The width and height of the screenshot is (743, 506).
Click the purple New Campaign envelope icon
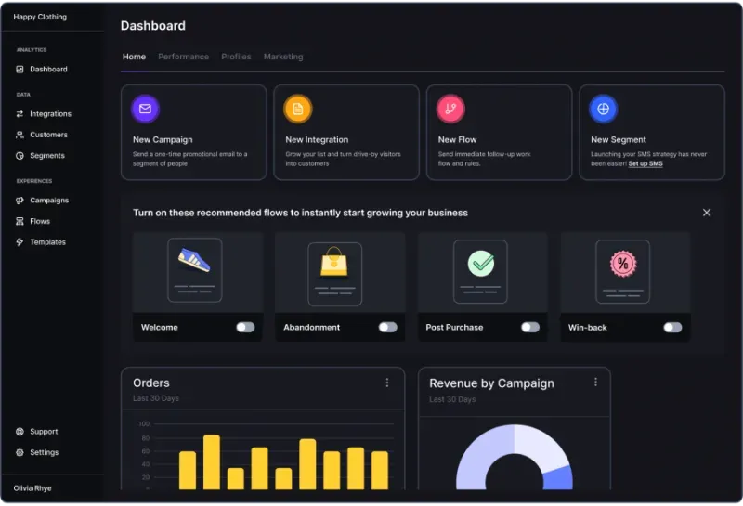pos(145,109)
